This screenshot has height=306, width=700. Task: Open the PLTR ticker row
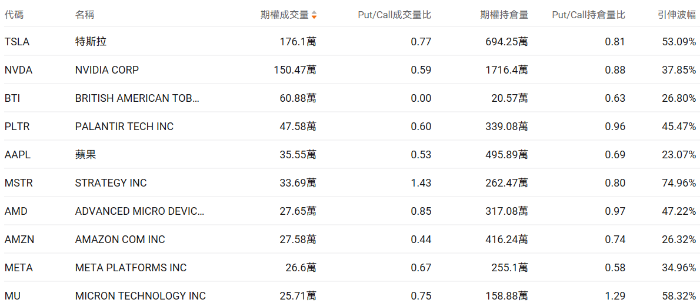(17, 127)
